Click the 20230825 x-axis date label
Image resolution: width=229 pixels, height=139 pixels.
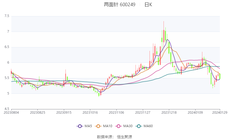37,113
